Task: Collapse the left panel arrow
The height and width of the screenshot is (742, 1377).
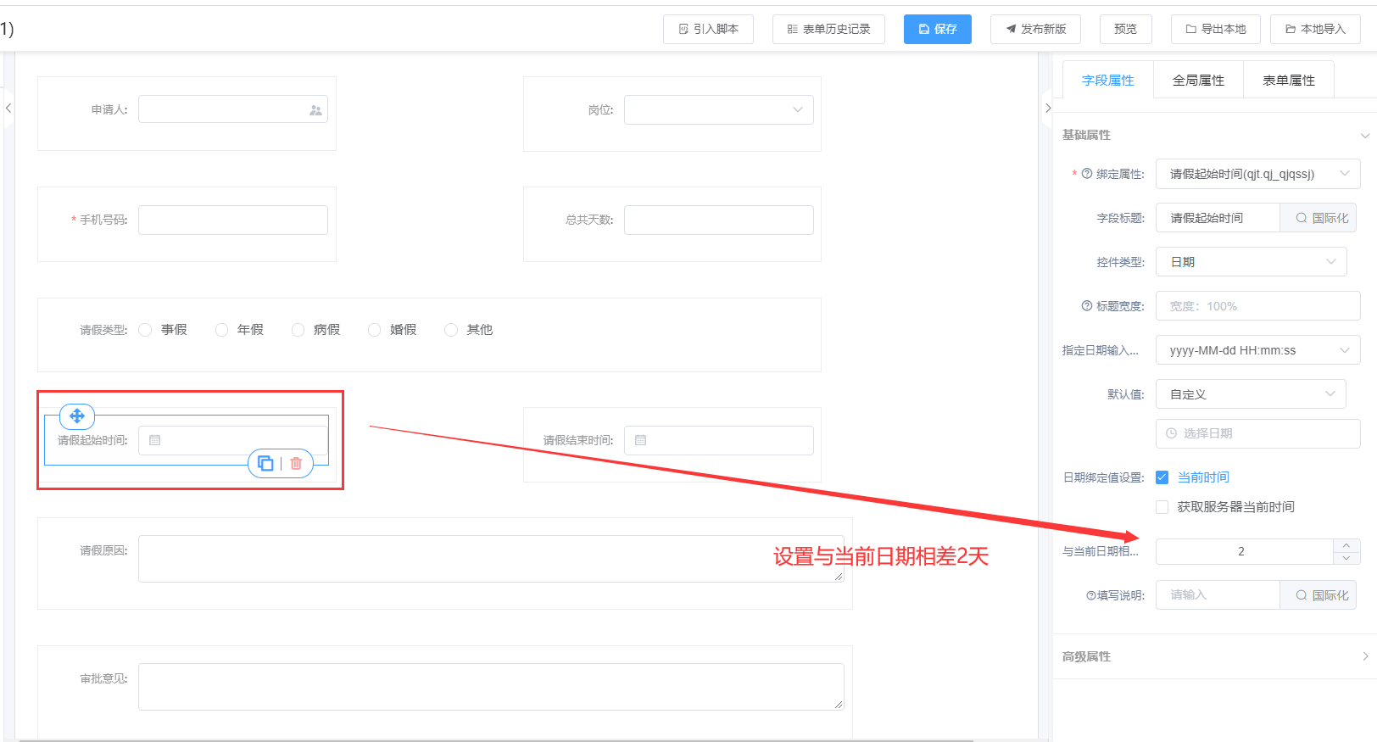Action: [x=8, y=109]
